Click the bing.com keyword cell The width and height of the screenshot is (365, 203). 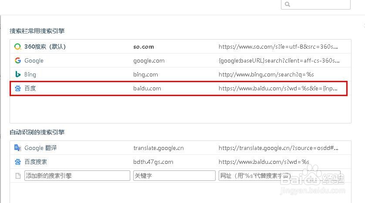tap(146, 75)
